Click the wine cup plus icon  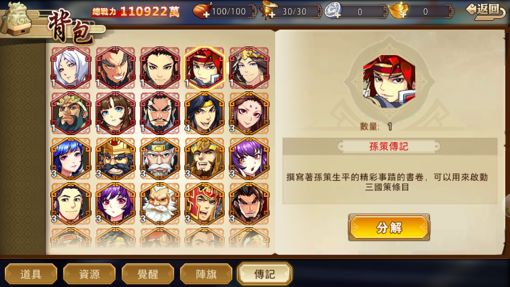click(268, 11)
